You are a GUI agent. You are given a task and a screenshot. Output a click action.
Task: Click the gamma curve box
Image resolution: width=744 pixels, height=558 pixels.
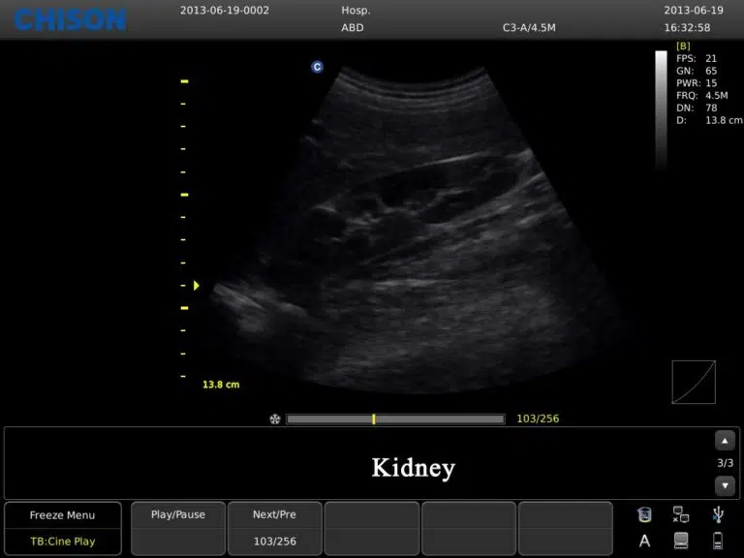694,382
